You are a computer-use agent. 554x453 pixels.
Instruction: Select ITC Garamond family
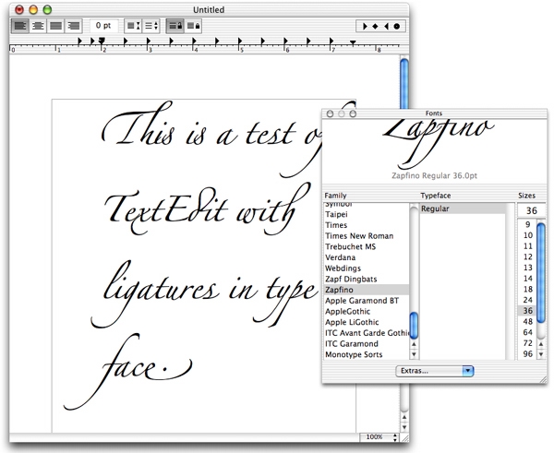[x=367, y=343]
